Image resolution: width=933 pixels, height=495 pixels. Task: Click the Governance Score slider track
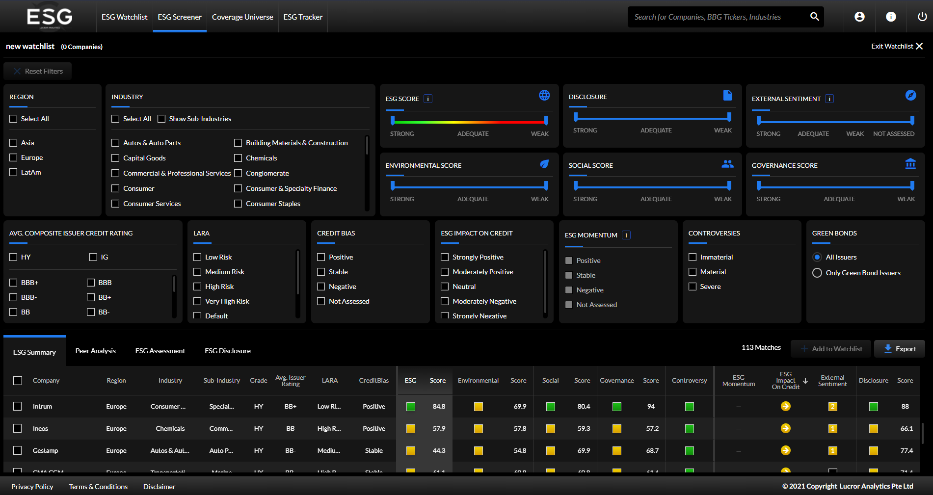(x=835, y=187)
